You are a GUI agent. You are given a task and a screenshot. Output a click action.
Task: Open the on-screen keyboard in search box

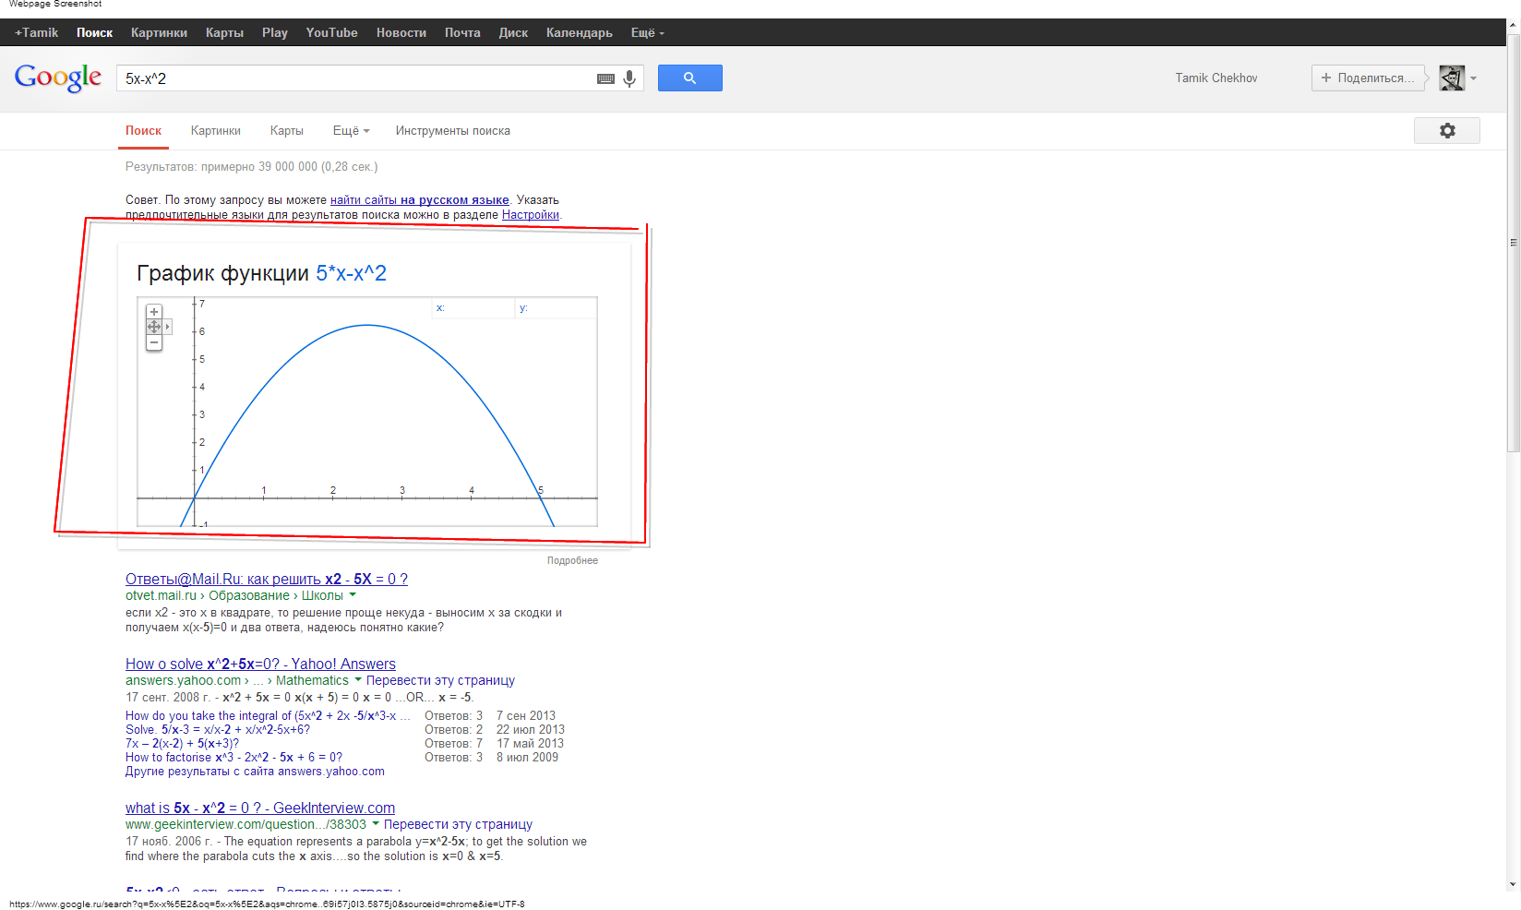tap(605, 79)
